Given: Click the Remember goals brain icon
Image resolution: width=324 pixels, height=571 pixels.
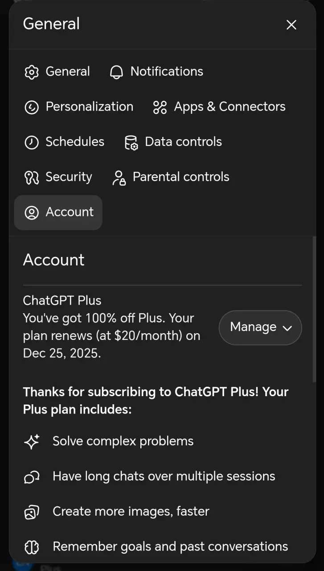Looking at the screenshot, I should [x=32, y=547].
